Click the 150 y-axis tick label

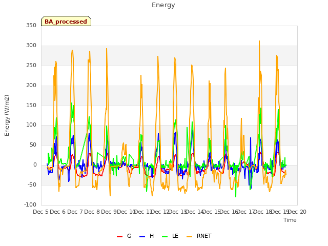click(x=31, y=105)
